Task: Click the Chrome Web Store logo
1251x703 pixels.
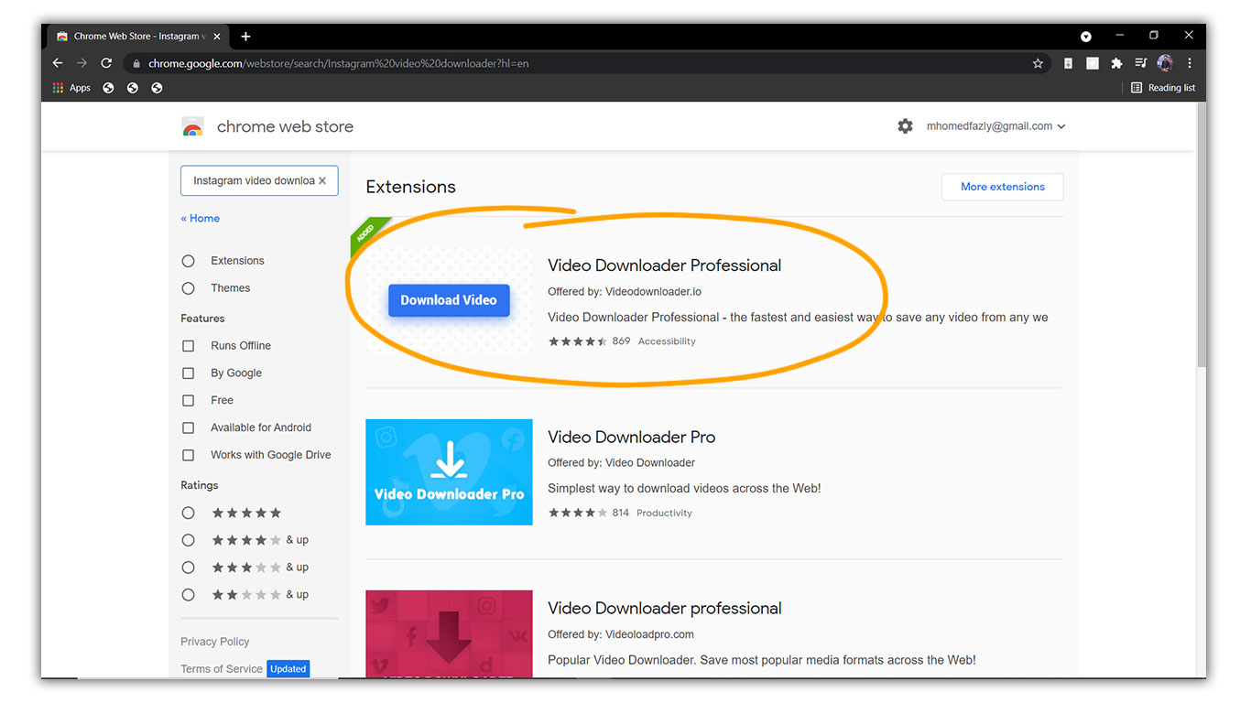Action: tap(192, 127)
